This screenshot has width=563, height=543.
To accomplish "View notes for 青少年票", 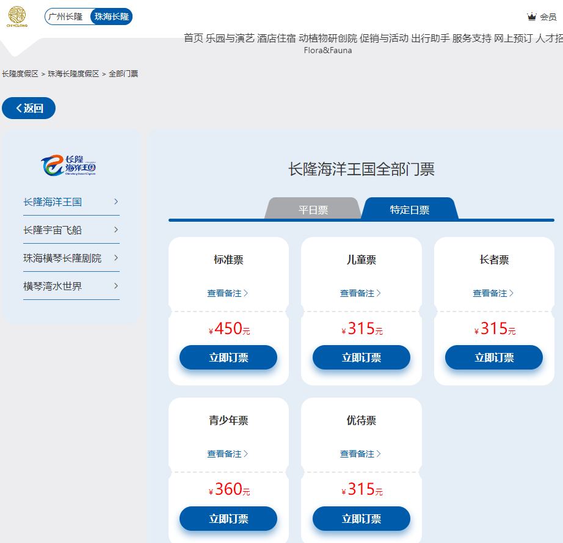I will coord(228,454).
